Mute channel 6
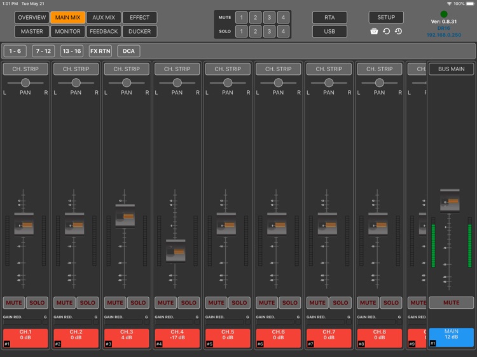 266,302
